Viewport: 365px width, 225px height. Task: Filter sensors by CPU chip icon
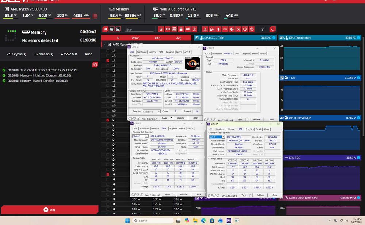coord(161,29)
